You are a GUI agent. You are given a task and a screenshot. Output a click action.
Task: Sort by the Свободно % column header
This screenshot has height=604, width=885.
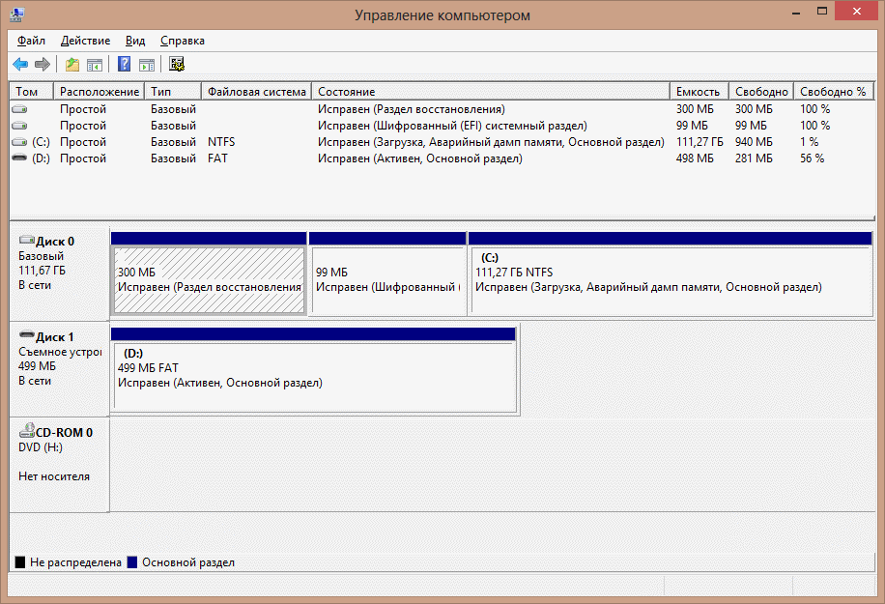[x=834, y=92]
